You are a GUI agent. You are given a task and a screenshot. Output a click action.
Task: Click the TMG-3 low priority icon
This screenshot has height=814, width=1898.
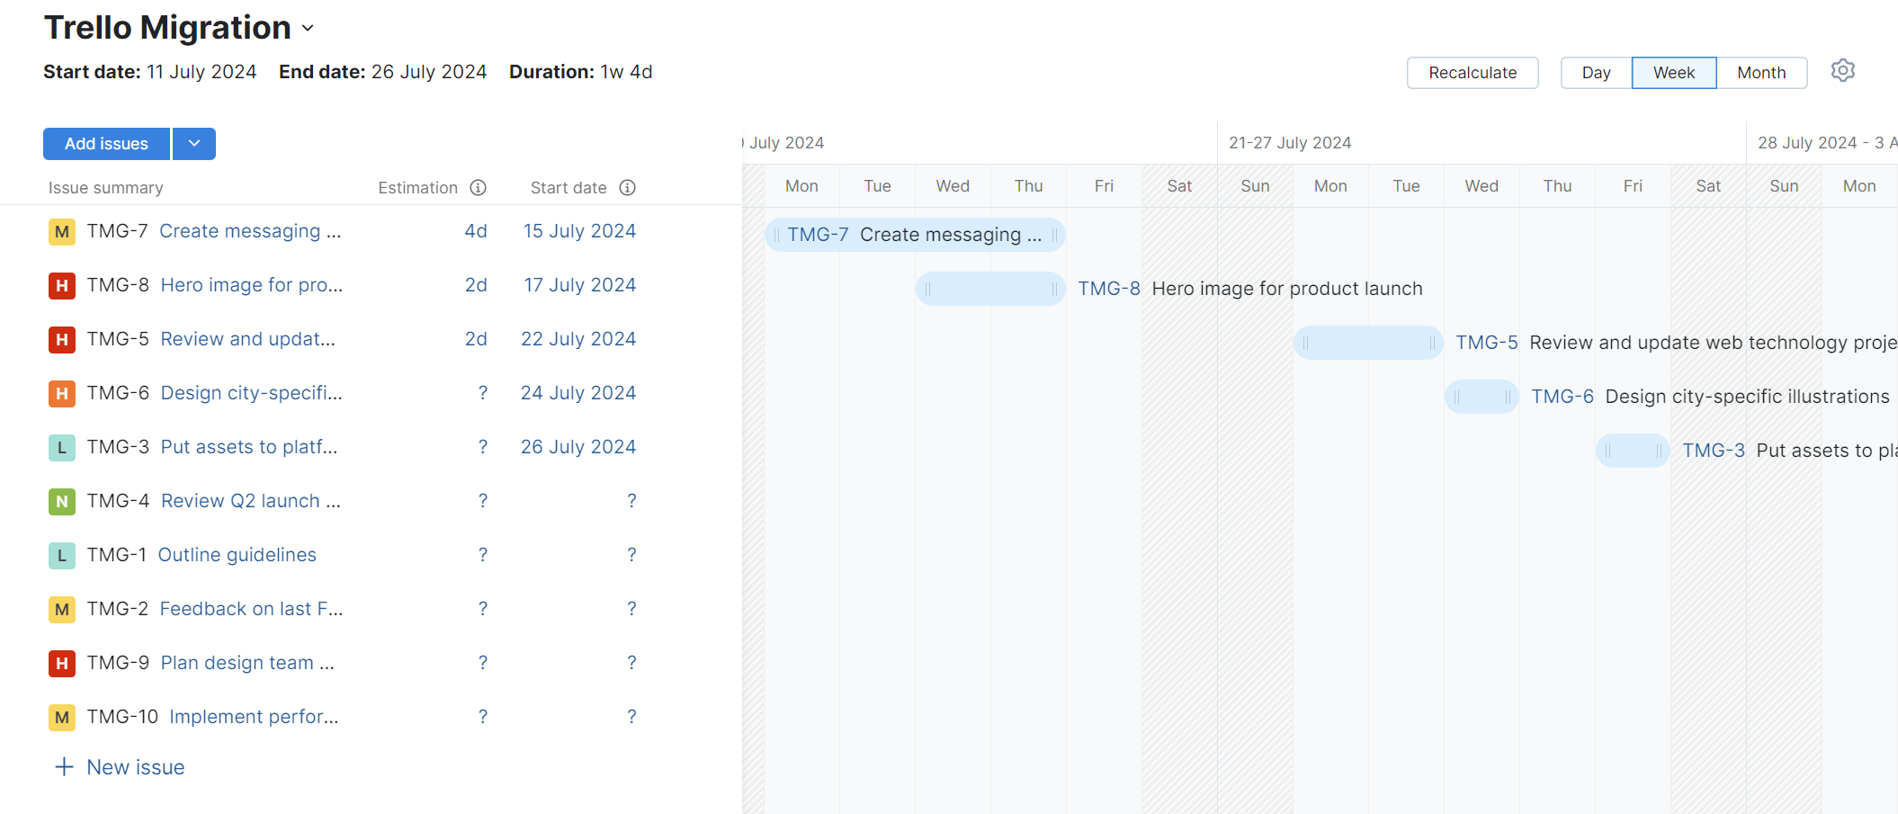click(x=61, y=448)
